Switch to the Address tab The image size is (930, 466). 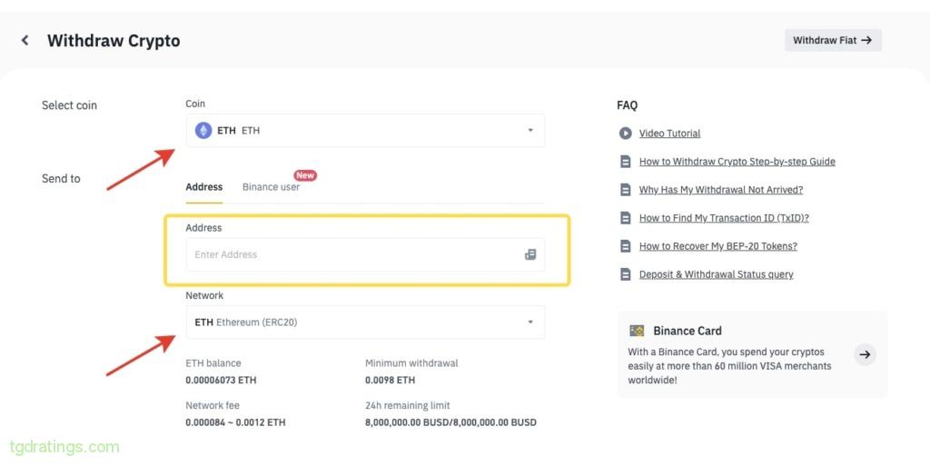coord(204,187)
